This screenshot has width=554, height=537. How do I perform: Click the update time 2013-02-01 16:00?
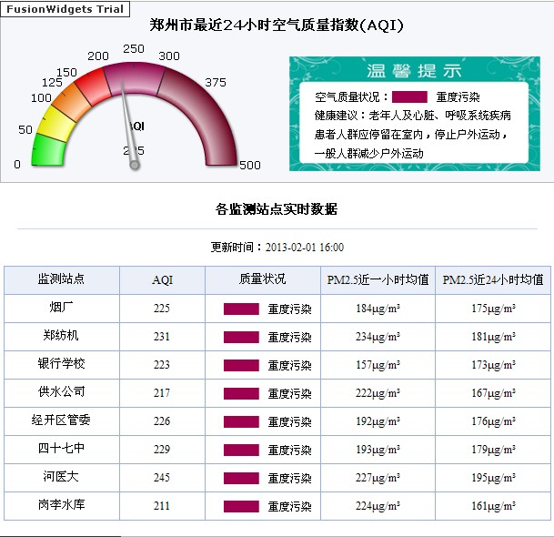[305, 248]
